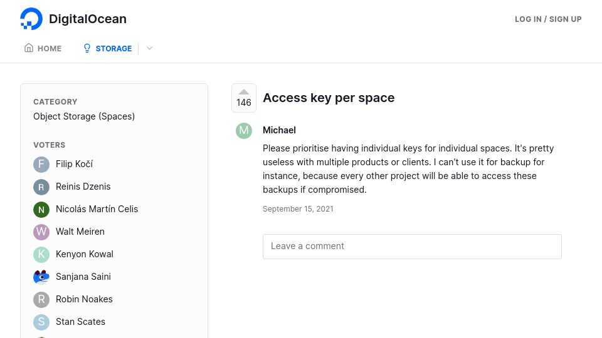
Task: Click Kenyon Kowal's K avatar
Action: click(x=41, y=255)
